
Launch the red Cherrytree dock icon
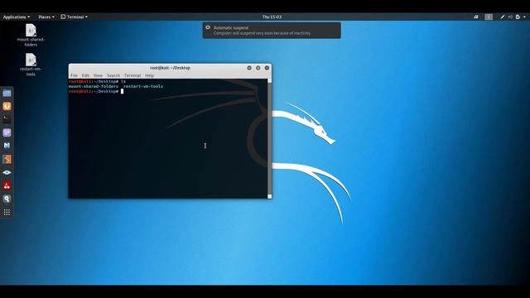pyautogui.click(x=7, y=185)
